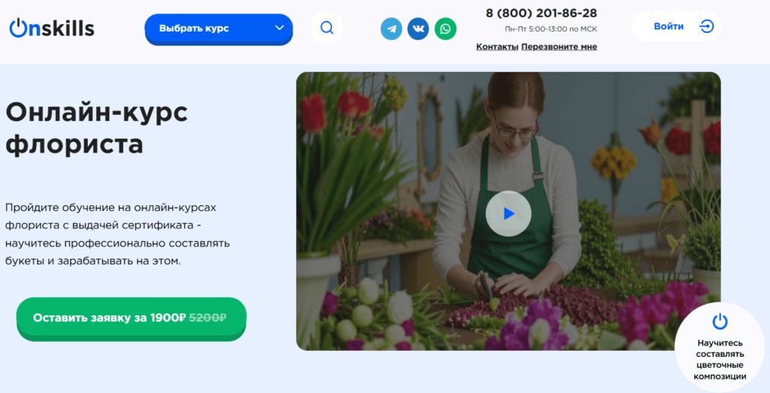Image resolution: width=770 pixels, height=393 pixels.
Task: Click the Перезвоните мне link
Action: [559, 47]
